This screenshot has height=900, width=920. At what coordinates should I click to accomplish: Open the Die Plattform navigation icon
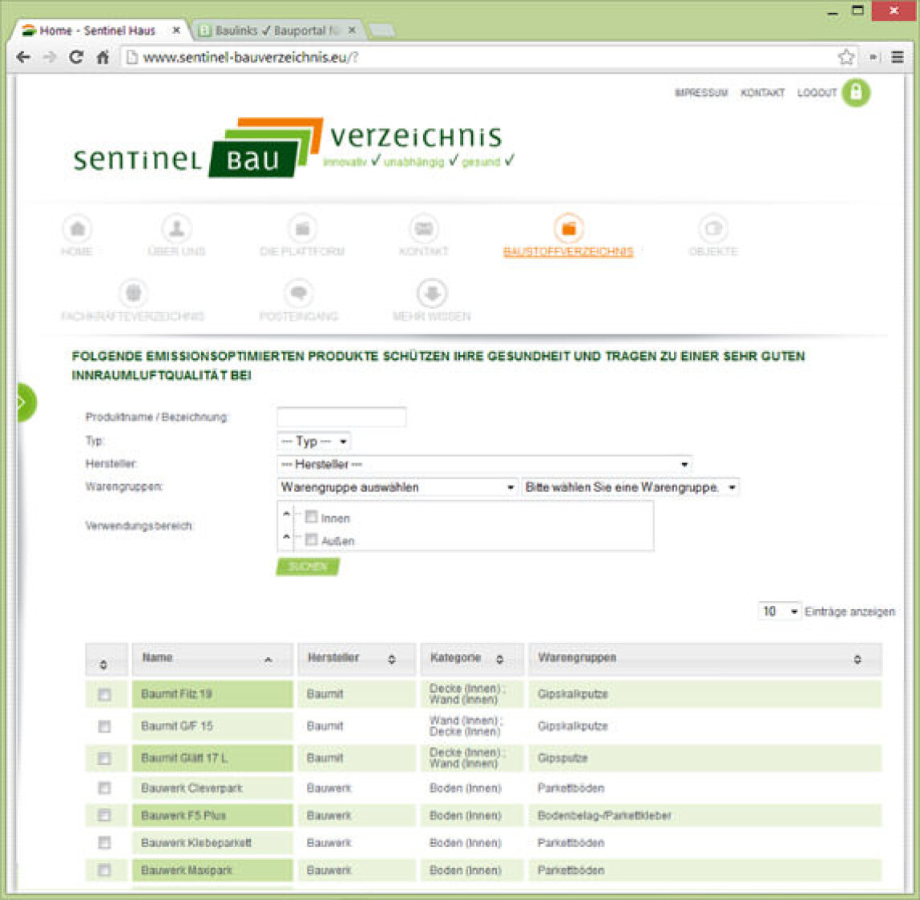(x=302, y=228)
